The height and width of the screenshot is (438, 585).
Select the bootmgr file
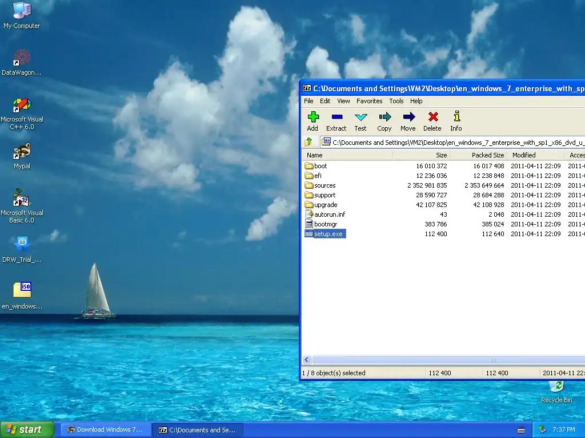(321, 224)
